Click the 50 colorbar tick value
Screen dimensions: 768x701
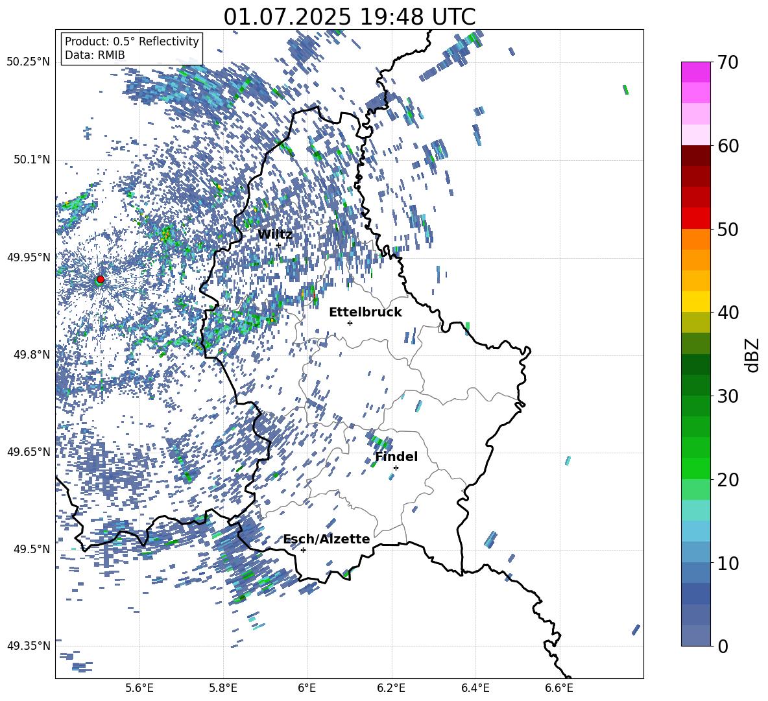click(x=728, y=229)
